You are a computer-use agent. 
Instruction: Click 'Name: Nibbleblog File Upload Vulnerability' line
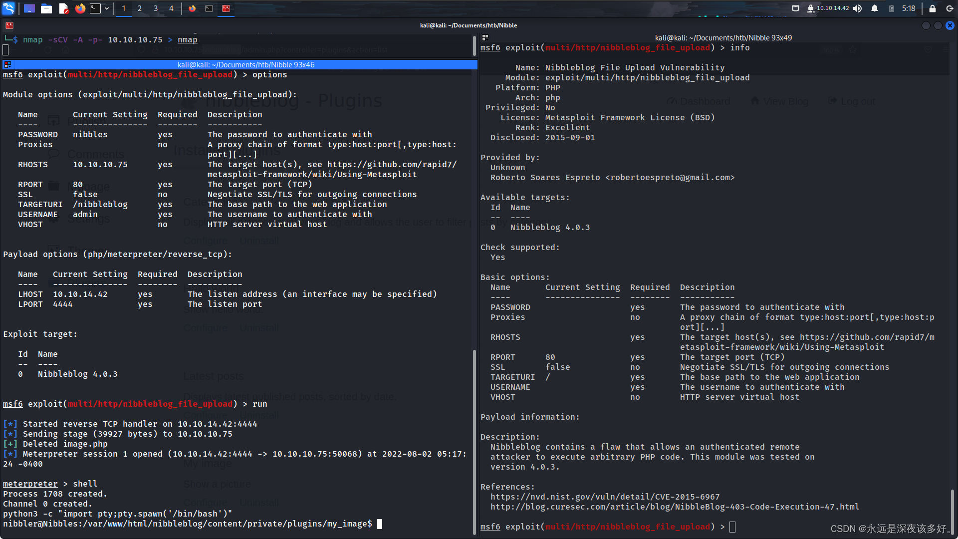620,68
